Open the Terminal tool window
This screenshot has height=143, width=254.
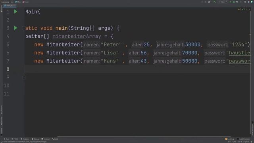pos(46,139)
